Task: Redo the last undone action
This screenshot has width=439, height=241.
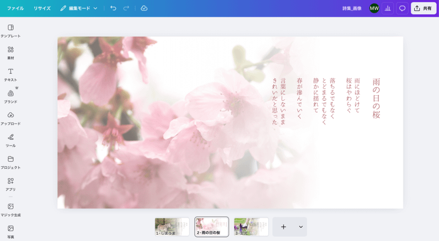Action: tap(126, 8)
